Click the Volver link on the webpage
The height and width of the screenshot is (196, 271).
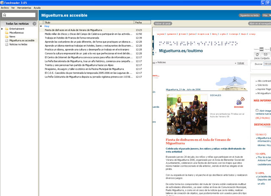pyautogui.click(x=241, y=63)
